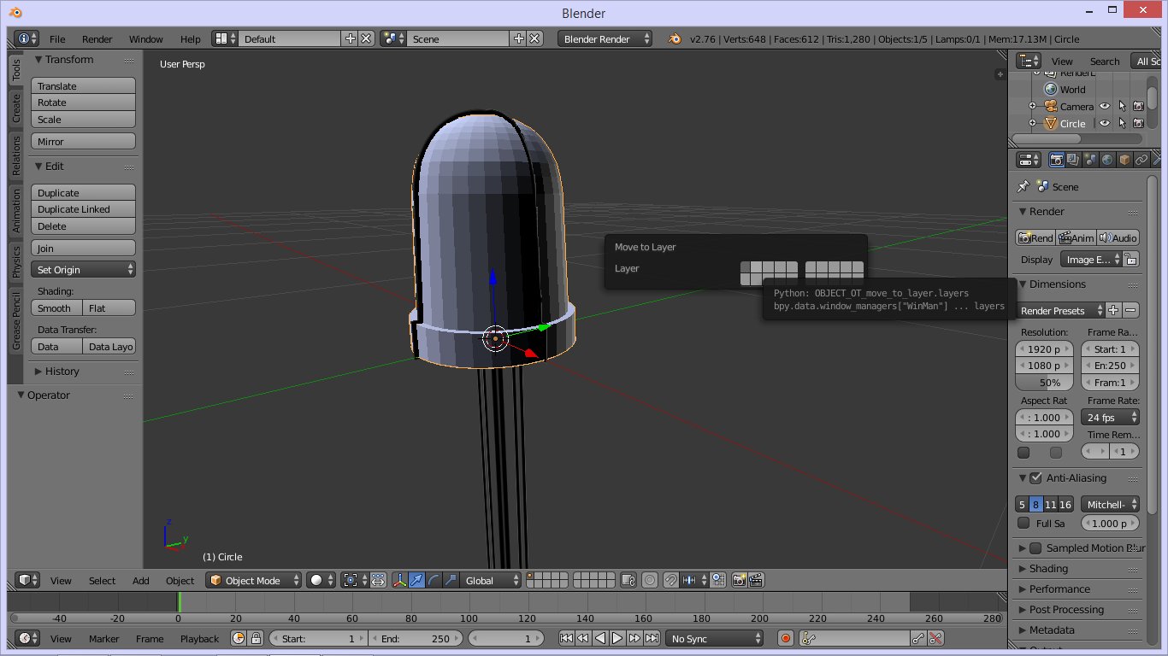
Task: Open the Blender Render engine dropdown
Action: click(605, 39)
